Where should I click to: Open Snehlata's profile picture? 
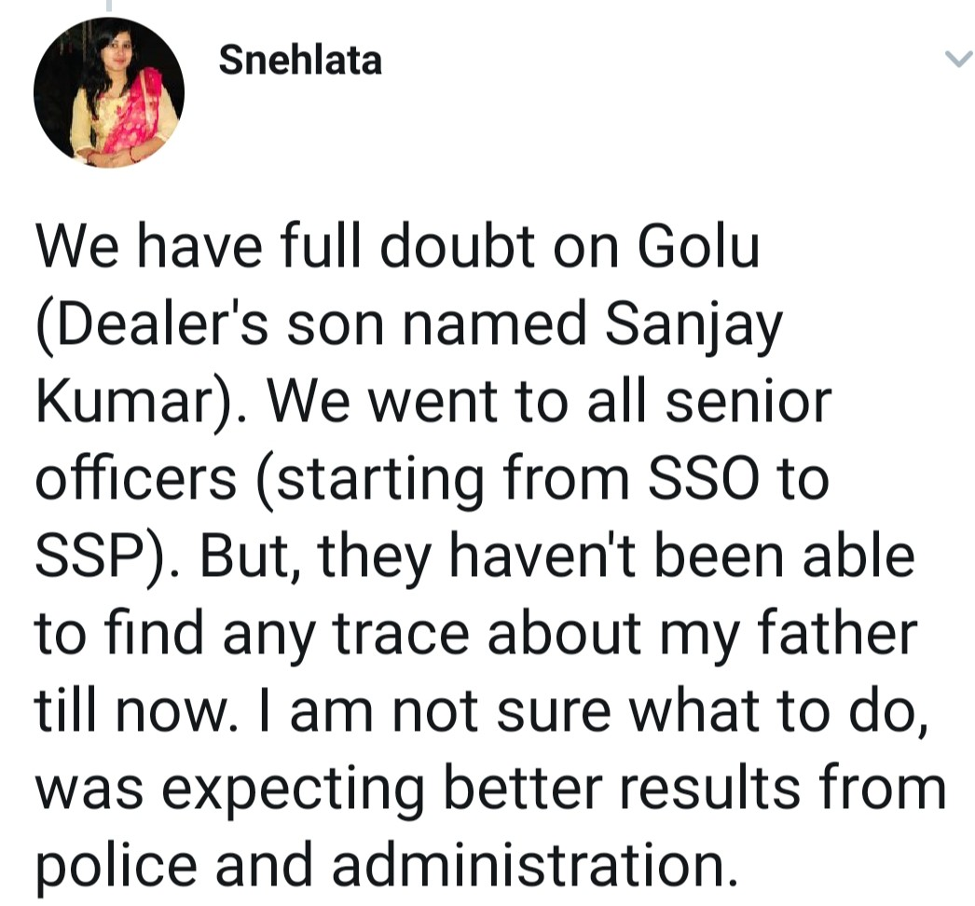109,92
